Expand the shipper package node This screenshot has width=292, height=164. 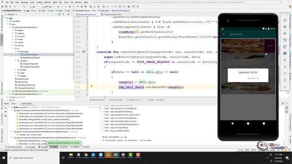[16, 76]
